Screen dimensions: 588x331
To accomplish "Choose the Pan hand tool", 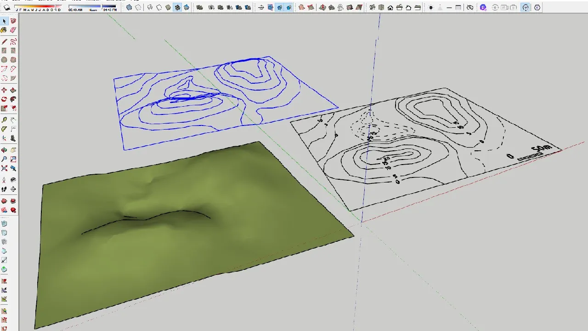I will 13,150.
